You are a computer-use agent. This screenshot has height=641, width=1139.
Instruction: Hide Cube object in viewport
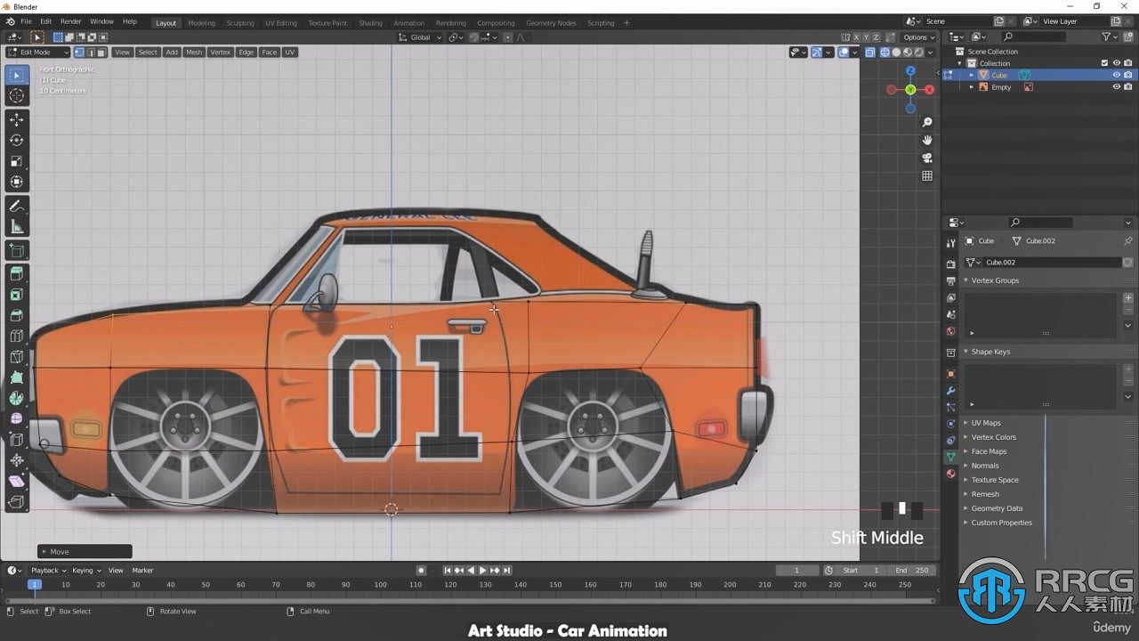coord(1116,75)
